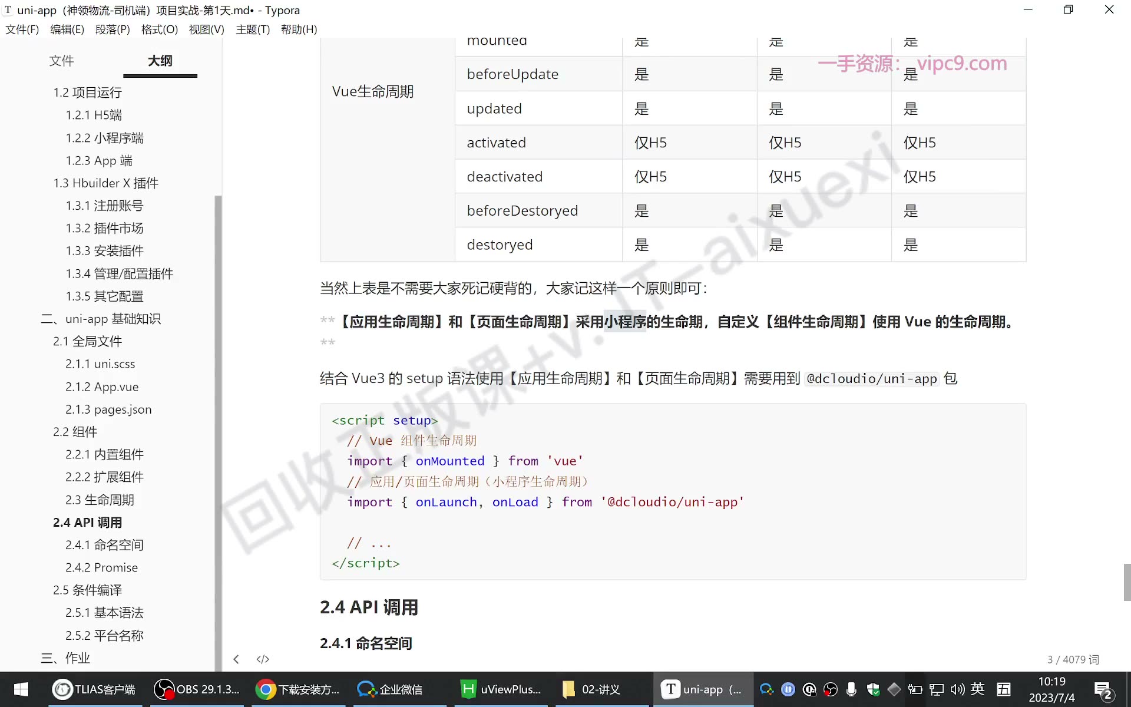Open TLIAS客户端 from taskbar
This screenshot has height=707, width=1131.
point(94,689)
